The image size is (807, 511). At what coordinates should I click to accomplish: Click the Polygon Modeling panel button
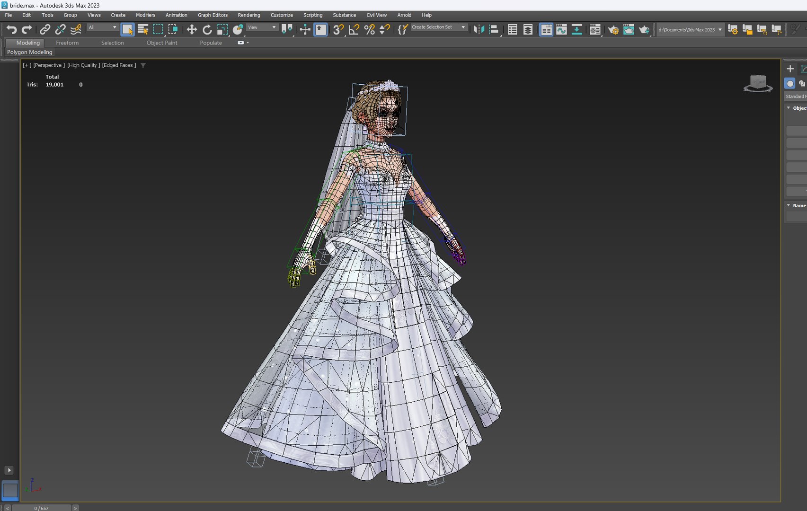click(x=29, y=52)
